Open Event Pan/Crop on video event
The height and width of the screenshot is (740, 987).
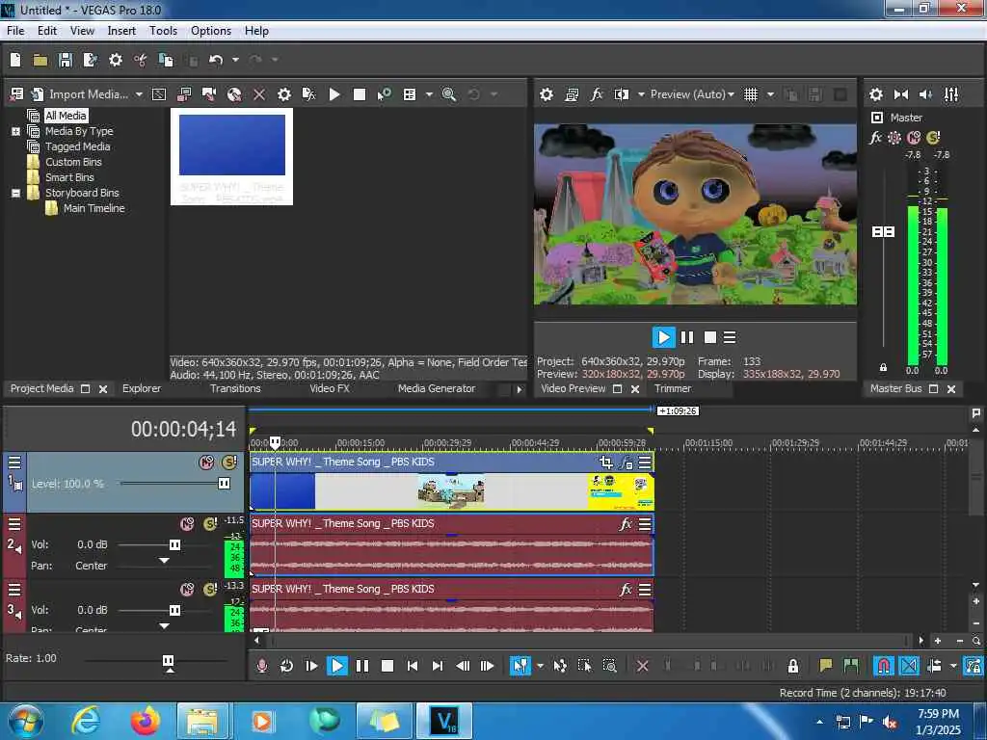click(x=605, y=462)
